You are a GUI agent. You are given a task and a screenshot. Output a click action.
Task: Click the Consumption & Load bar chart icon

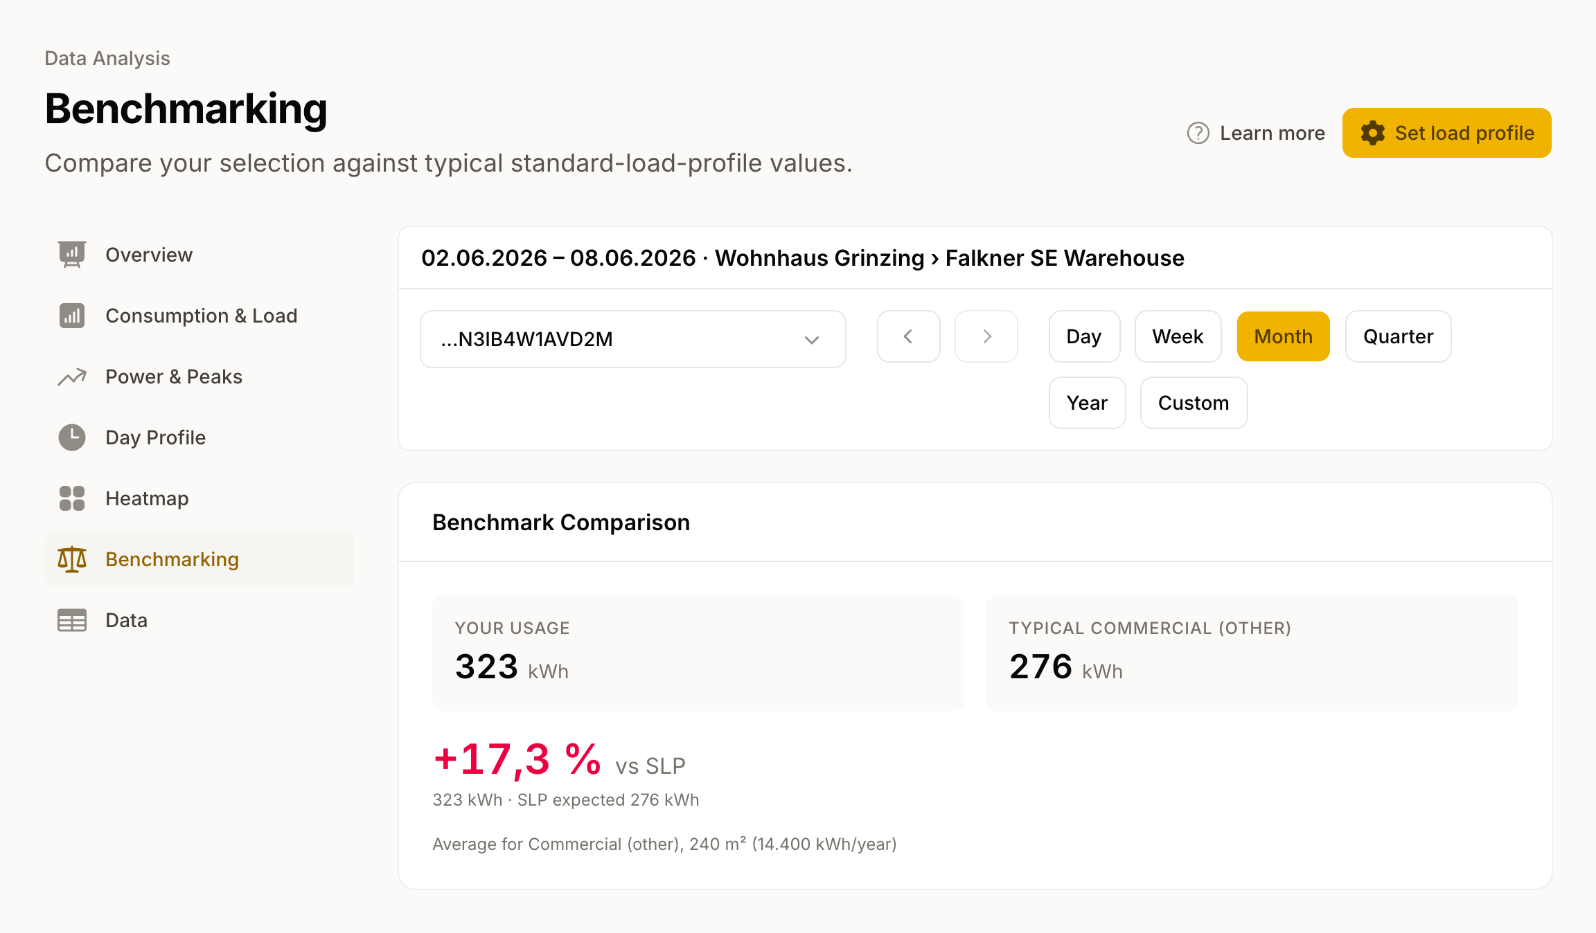click(x=72, y=316)
